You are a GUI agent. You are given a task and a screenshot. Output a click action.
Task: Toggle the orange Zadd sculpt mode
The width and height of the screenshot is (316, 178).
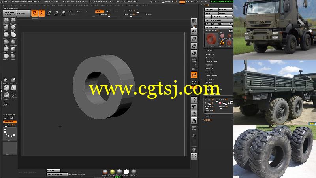pos(100,11)
